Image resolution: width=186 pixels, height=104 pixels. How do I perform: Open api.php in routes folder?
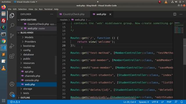click(29, 72)
